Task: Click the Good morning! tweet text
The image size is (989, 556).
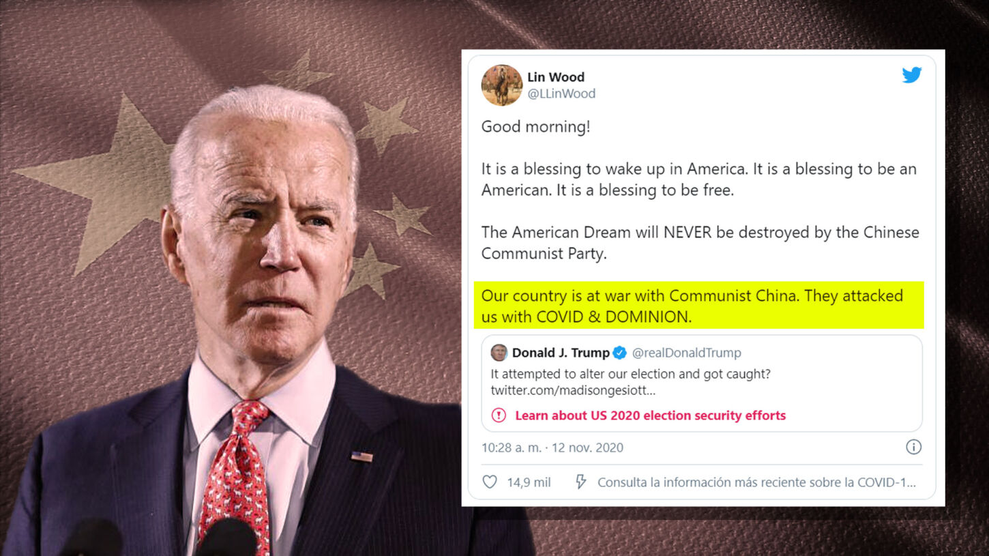Action: (x=535, y=127)
